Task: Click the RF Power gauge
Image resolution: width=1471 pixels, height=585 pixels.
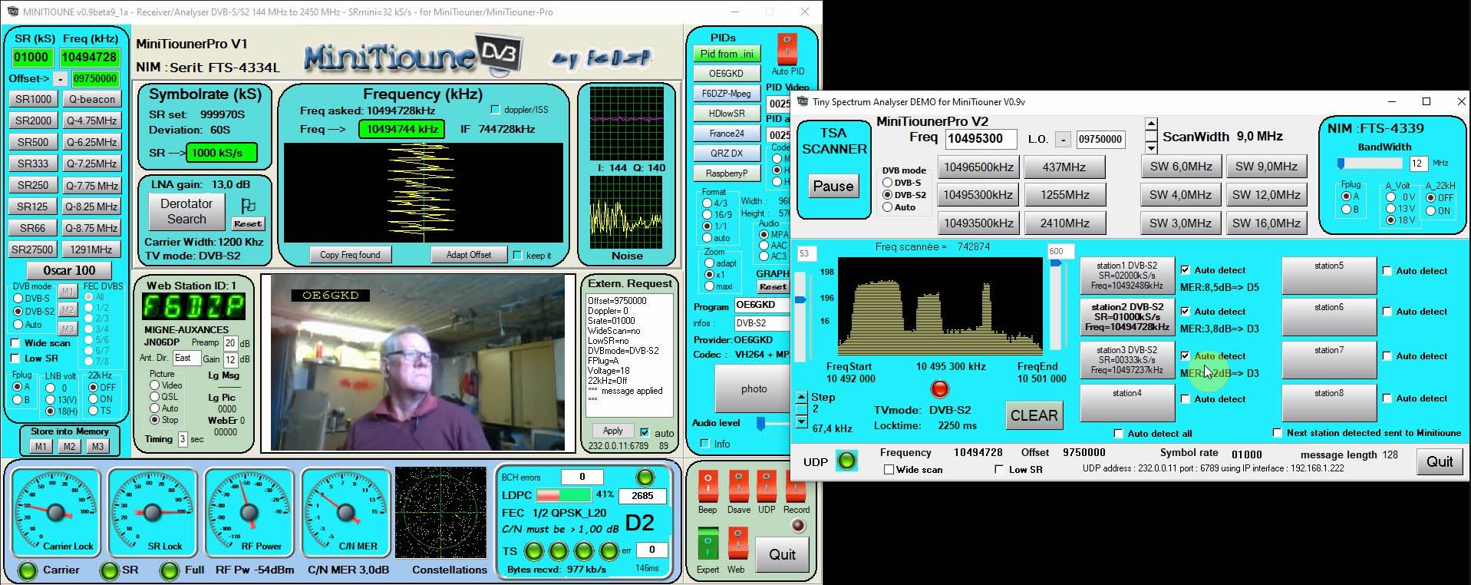Action: click(x=249, y=512)
